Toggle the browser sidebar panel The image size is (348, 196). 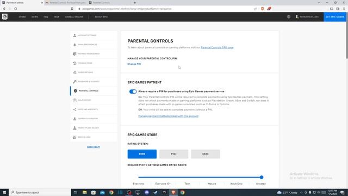click(x=332, y=9)
